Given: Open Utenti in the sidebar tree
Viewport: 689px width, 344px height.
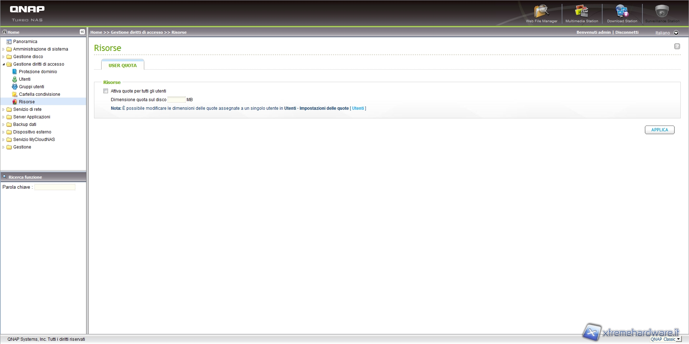Looking at the screenshot, I should point(24,79).
